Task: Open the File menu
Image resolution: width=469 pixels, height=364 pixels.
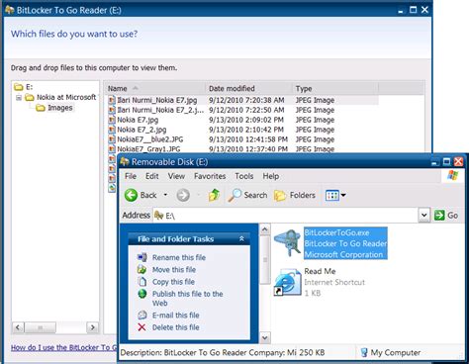Action: tap(131, 176)
